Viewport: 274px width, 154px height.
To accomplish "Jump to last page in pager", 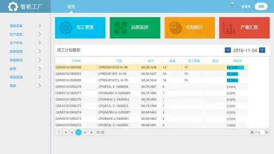I will [91, 132].
